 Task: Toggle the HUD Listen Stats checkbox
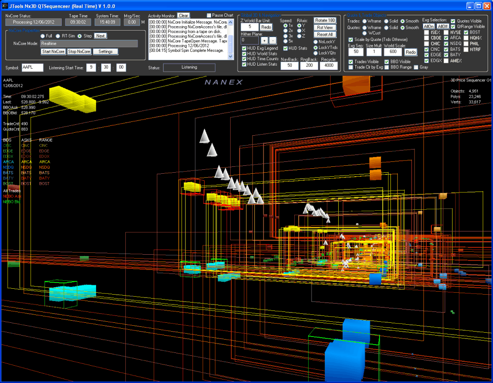(244, 64)
